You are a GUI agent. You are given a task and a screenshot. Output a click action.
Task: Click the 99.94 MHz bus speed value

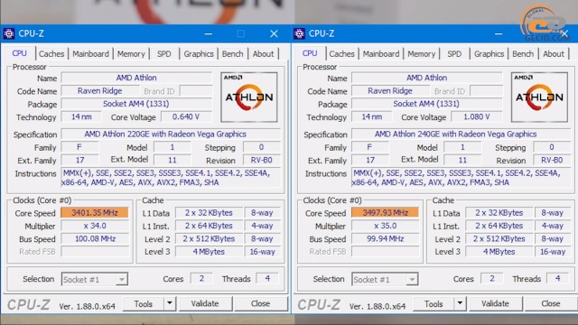pos(386,238)
